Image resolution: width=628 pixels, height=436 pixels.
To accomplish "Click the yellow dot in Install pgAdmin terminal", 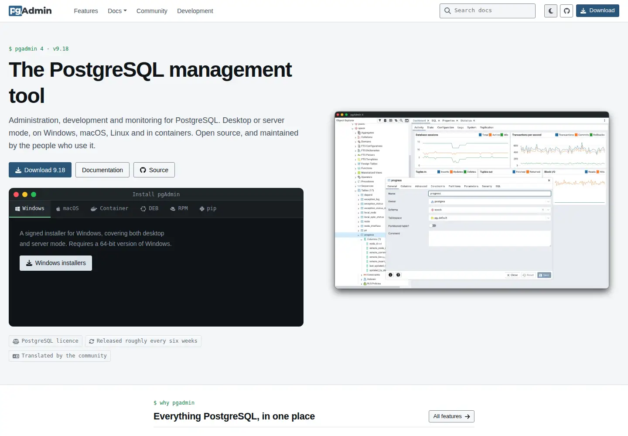I will pyautogui.click(x=25, y=194).
